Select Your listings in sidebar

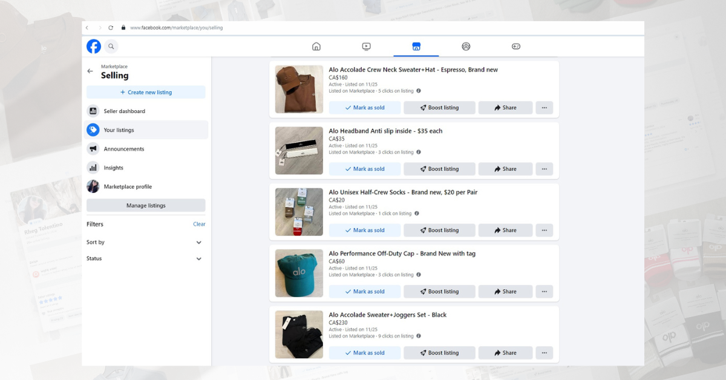147,130
